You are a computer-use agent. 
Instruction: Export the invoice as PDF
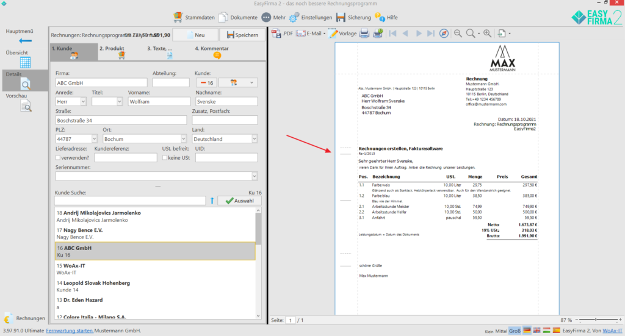pos(281,34)
